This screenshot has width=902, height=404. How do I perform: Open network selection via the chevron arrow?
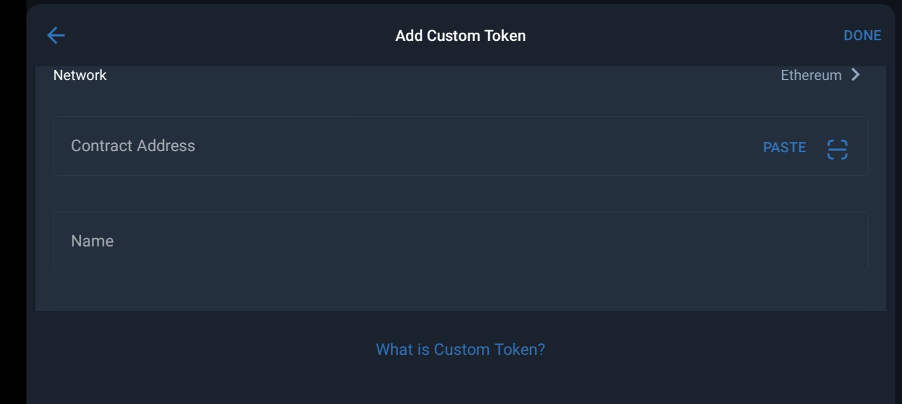point(855,75)
